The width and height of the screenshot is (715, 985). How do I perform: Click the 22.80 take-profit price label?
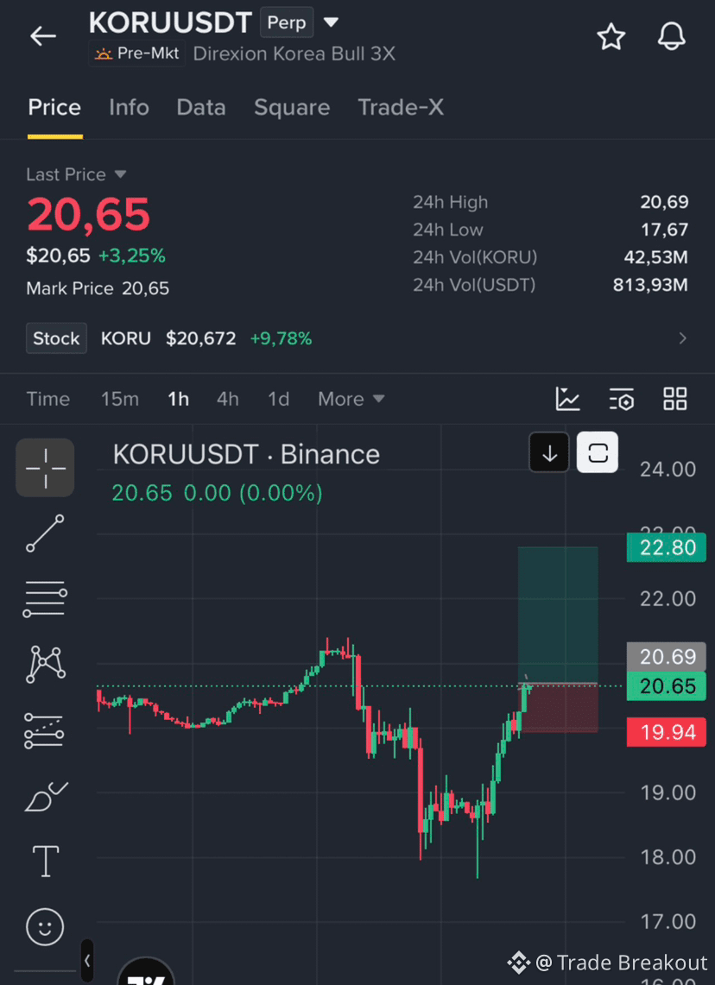tap(667, 548)
